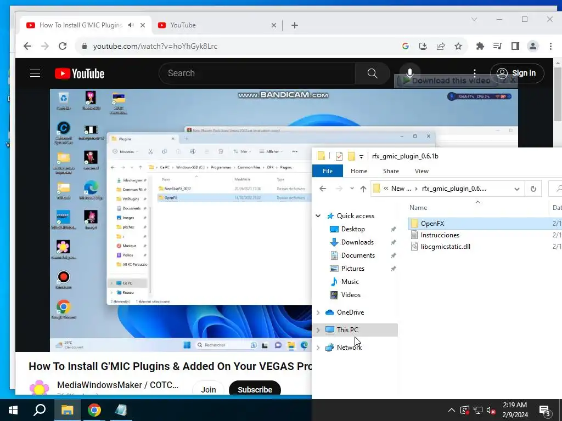The image size is (562, 421).
Task: Click the install app icon in address bar
Action: [x=423, y=46]
